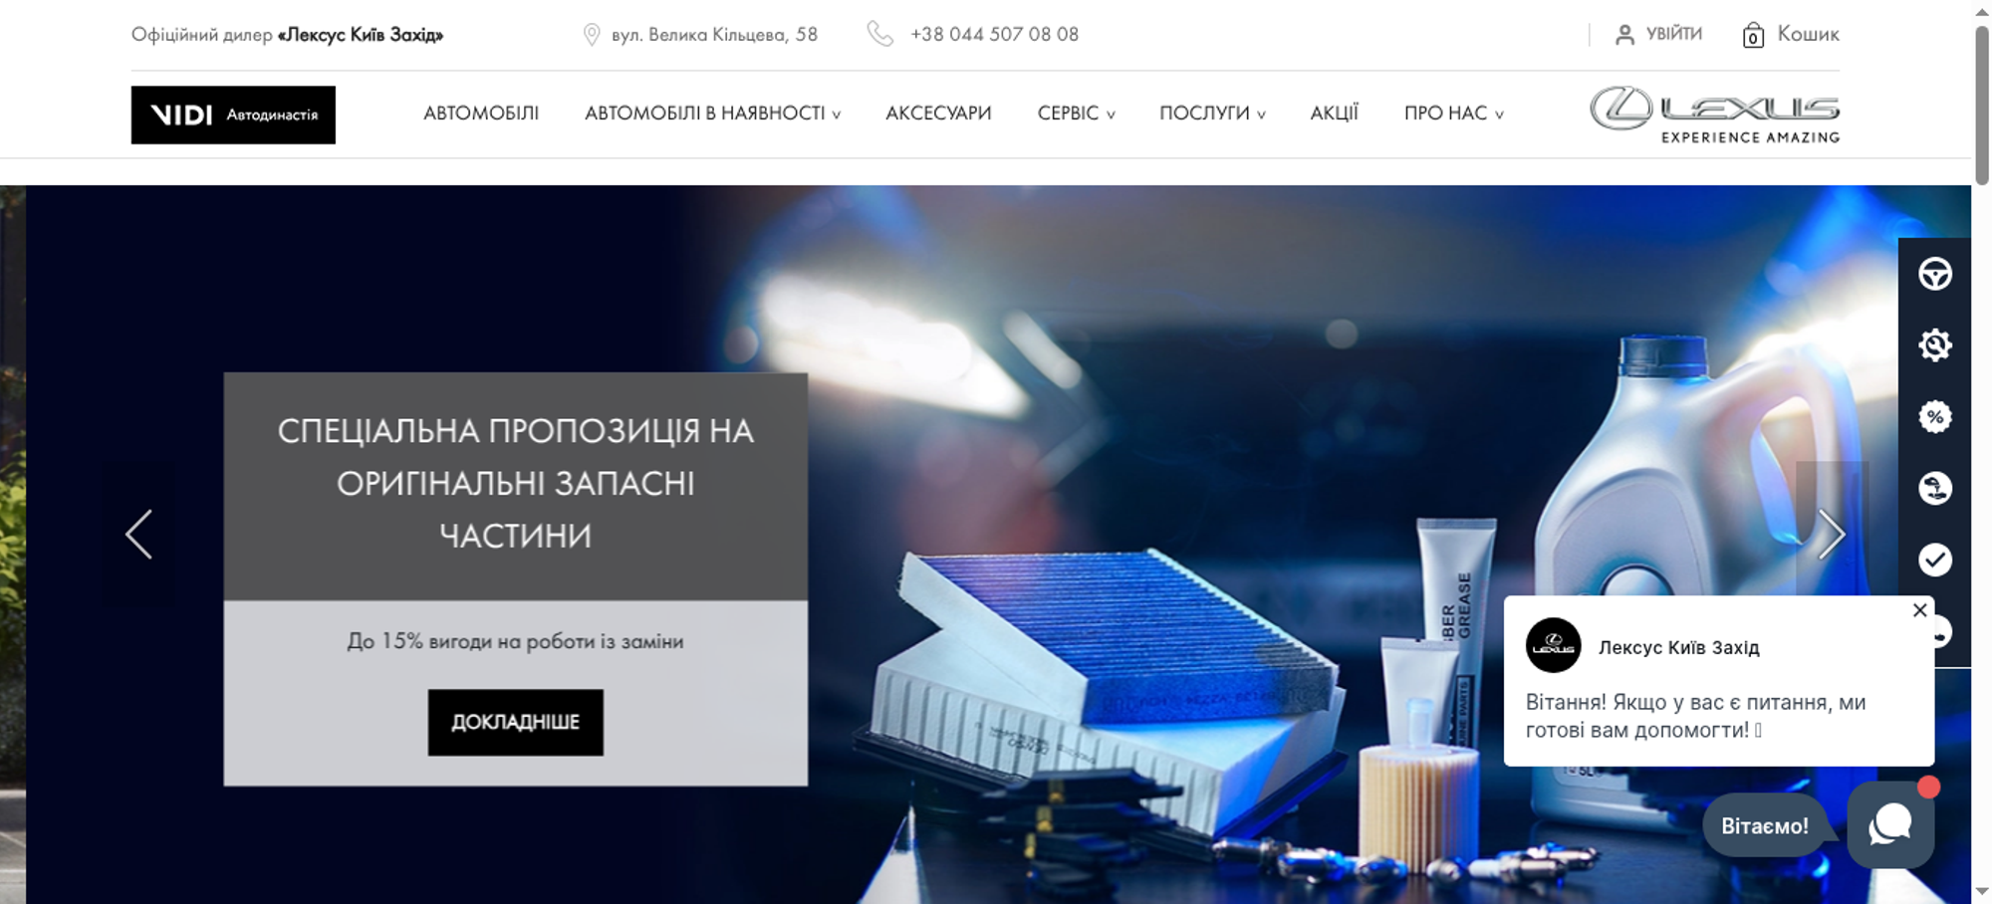Click the hand-with-car sidebar icon

1934,488
